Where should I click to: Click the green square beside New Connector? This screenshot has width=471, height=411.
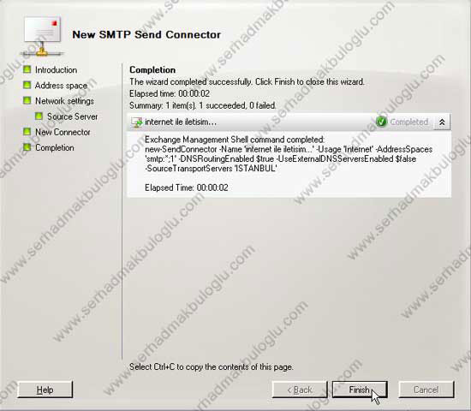27,132
